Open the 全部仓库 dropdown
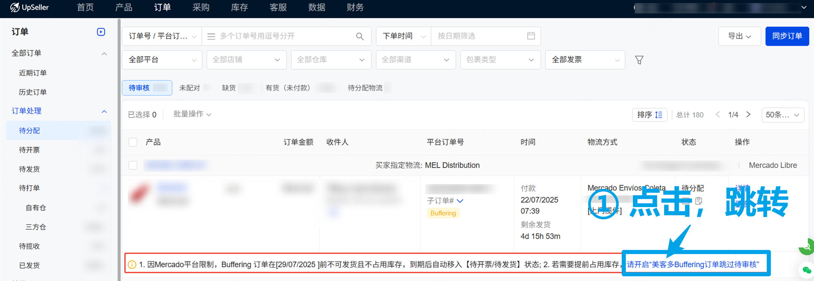Viewport: 814px width, 281px height. click(x=331, y=60)
